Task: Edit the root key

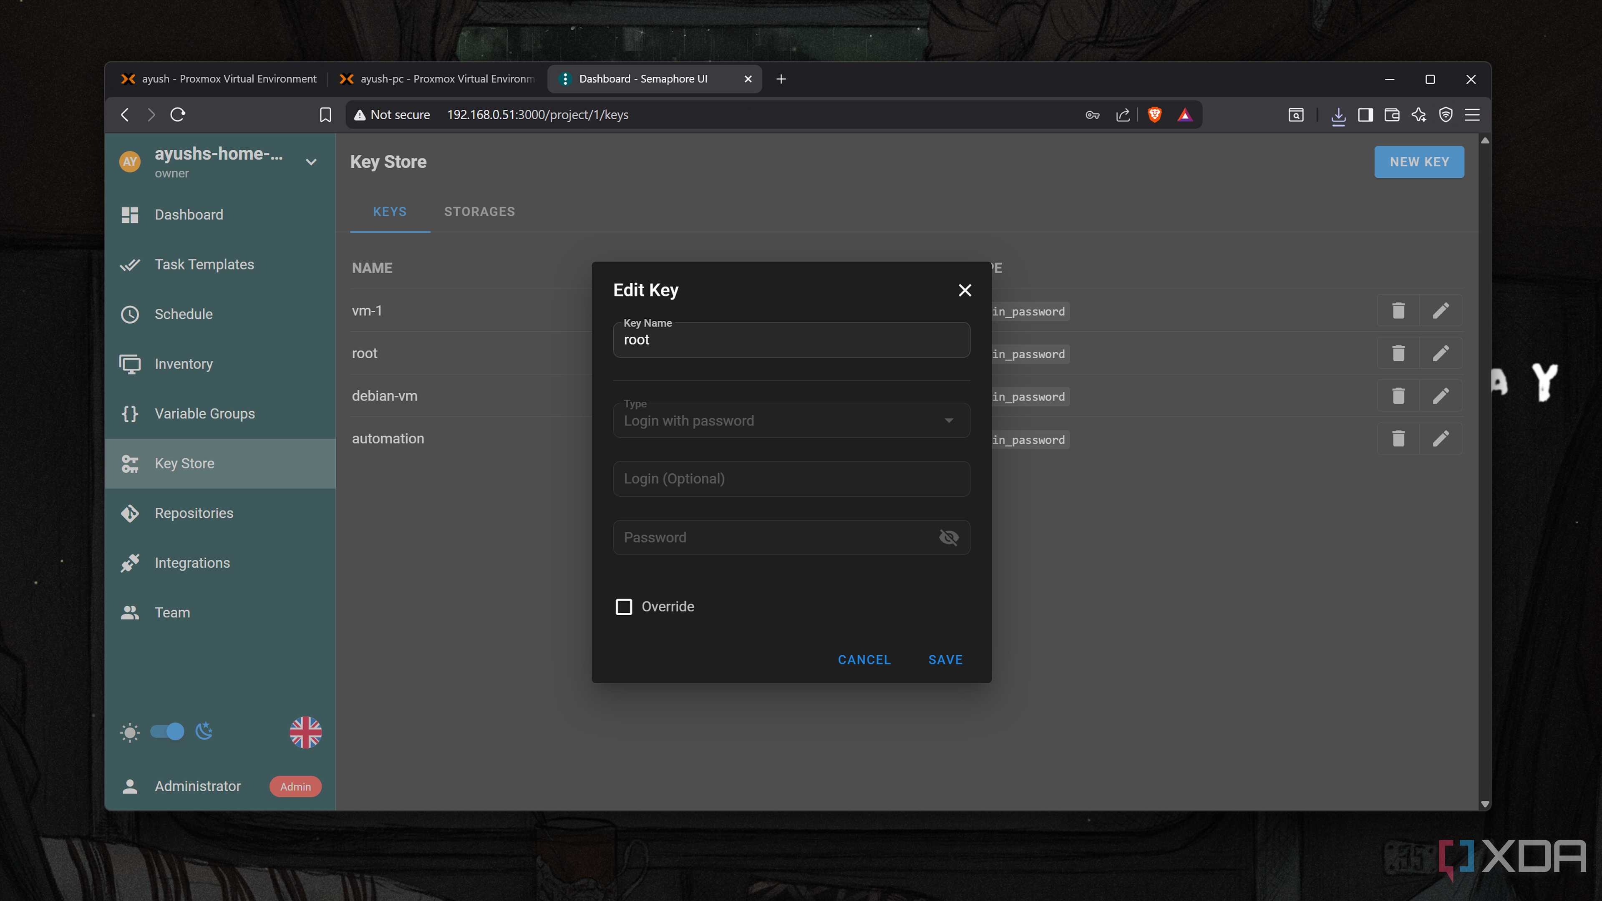Action: [1440, 353]
